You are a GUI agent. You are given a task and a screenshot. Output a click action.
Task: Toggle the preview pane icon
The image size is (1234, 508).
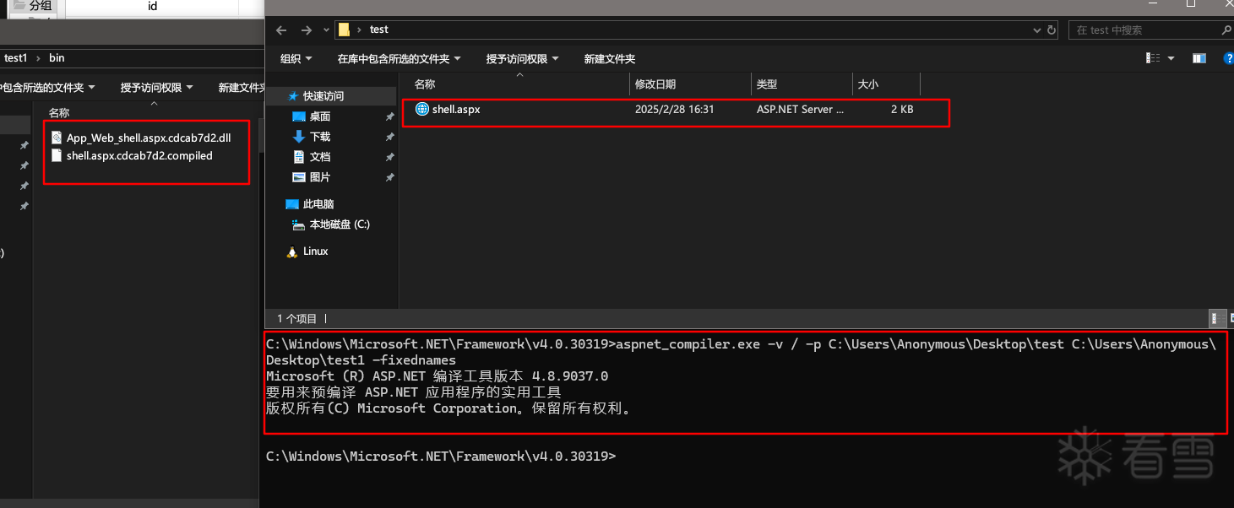(1199, 58)
